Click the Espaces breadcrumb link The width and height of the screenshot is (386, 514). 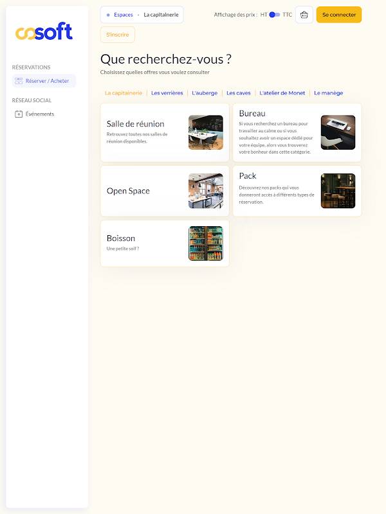(x=124, y=15)
